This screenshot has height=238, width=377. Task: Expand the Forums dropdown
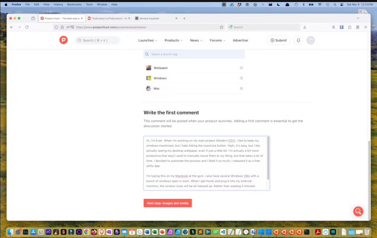218,40
